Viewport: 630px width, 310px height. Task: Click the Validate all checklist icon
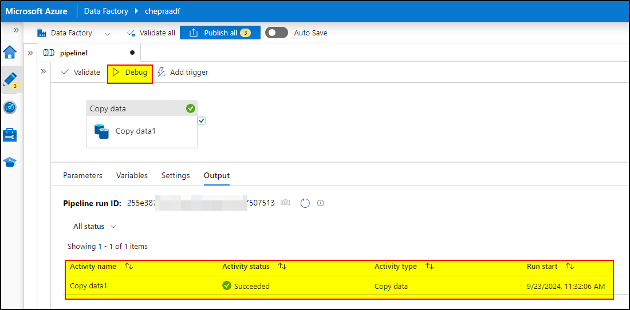click(x=131, y=33)
